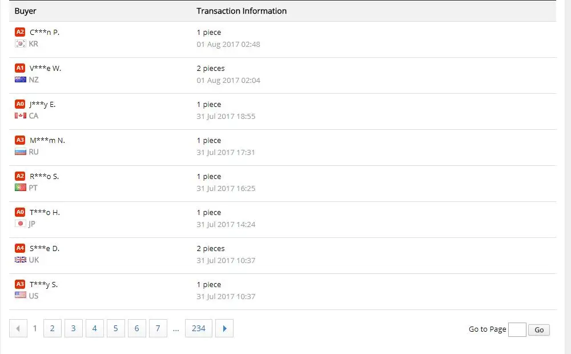This screenshot has width=571, height=354.
Task: Click the A1 badge beside V***e W.
Action: click(20, 68)
